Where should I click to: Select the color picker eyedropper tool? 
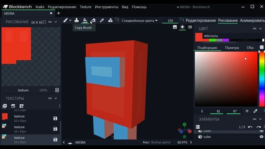pyautogui.click(x=102, y=20)
